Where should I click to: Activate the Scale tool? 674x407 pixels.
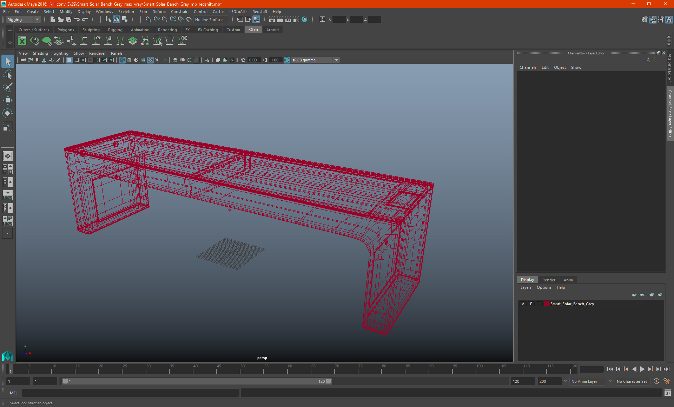coord(8,126)
